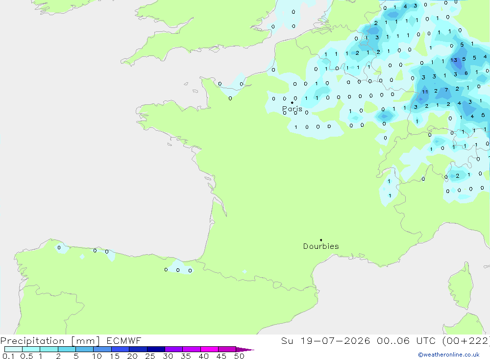Image resolution: width=490 pixels, height=359 pixels.
Task: Pick the 45–50 mm legend swatch
Action: 227,349
